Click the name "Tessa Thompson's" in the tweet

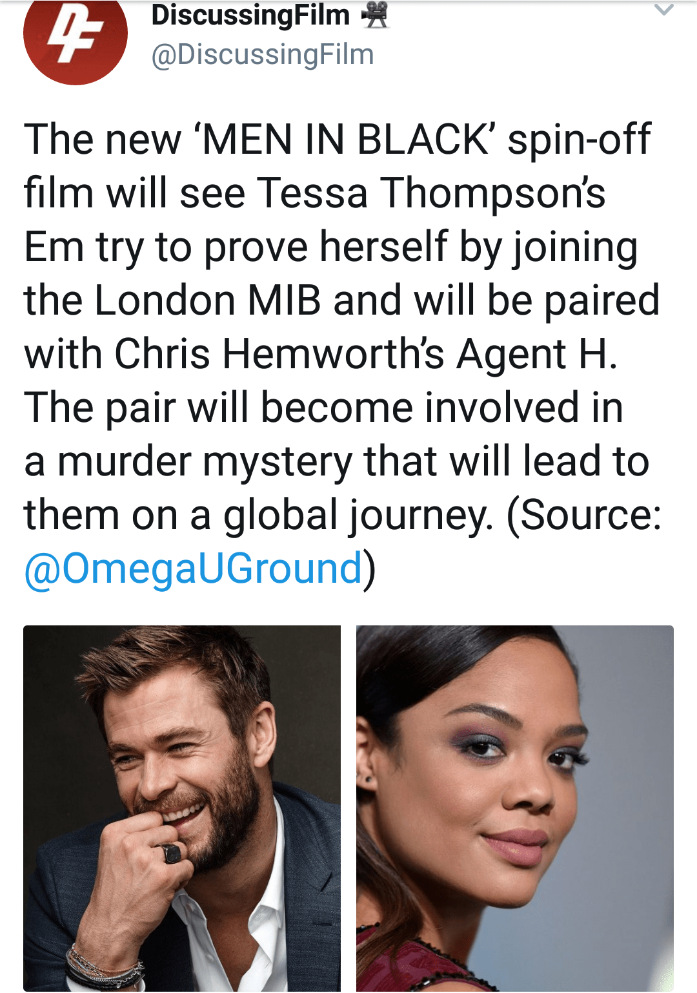point(430,193)
